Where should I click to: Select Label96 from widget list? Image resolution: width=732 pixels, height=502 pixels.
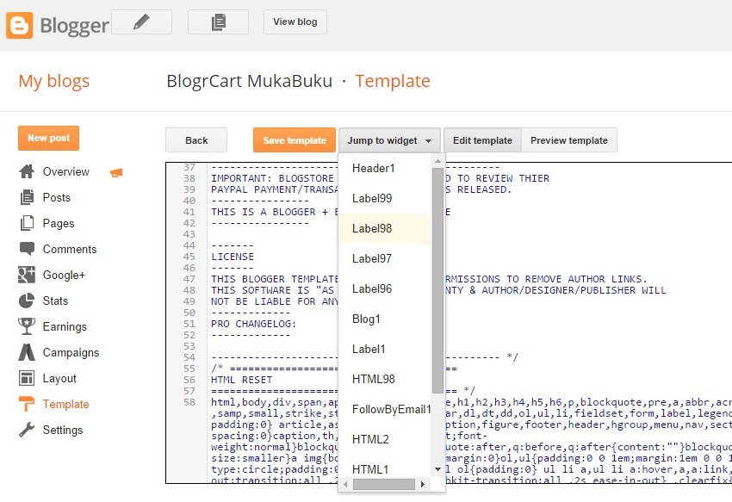pyautogui.click(x=385, y=288)
